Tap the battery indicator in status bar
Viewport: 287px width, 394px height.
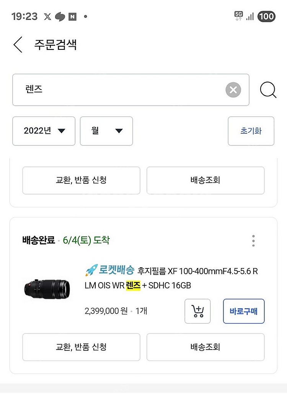[266, 16]
